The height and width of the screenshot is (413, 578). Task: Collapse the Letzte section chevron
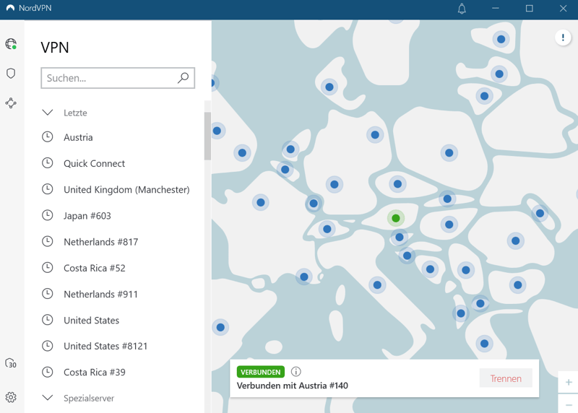(x=48, y=113)
